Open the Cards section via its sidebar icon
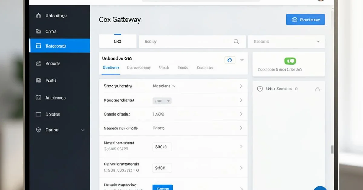The width and height of the screenshot is (363, 190). [x=38, y=31]
